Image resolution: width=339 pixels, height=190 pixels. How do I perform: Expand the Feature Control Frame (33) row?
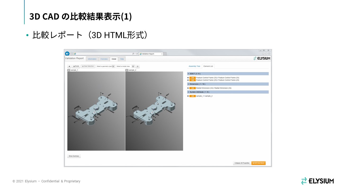[188, 78]
